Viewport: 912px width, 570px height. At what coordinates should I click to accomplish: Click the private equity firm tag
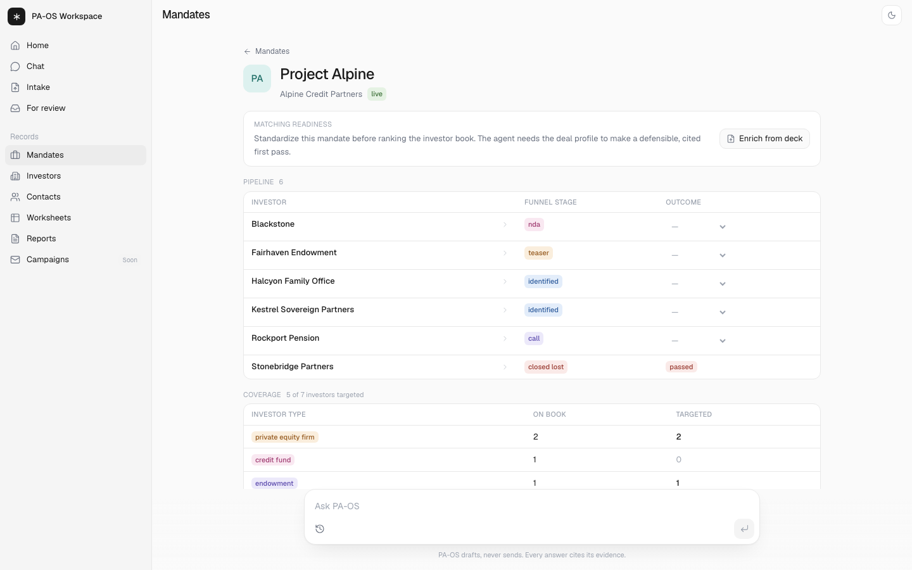(x=285, y=437)
